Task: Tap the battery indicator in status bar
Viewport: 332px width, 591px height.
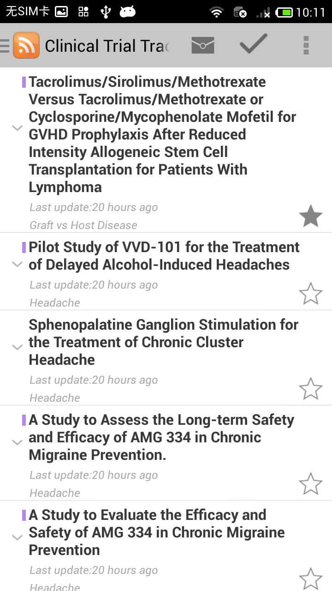Action: [284, 12]
